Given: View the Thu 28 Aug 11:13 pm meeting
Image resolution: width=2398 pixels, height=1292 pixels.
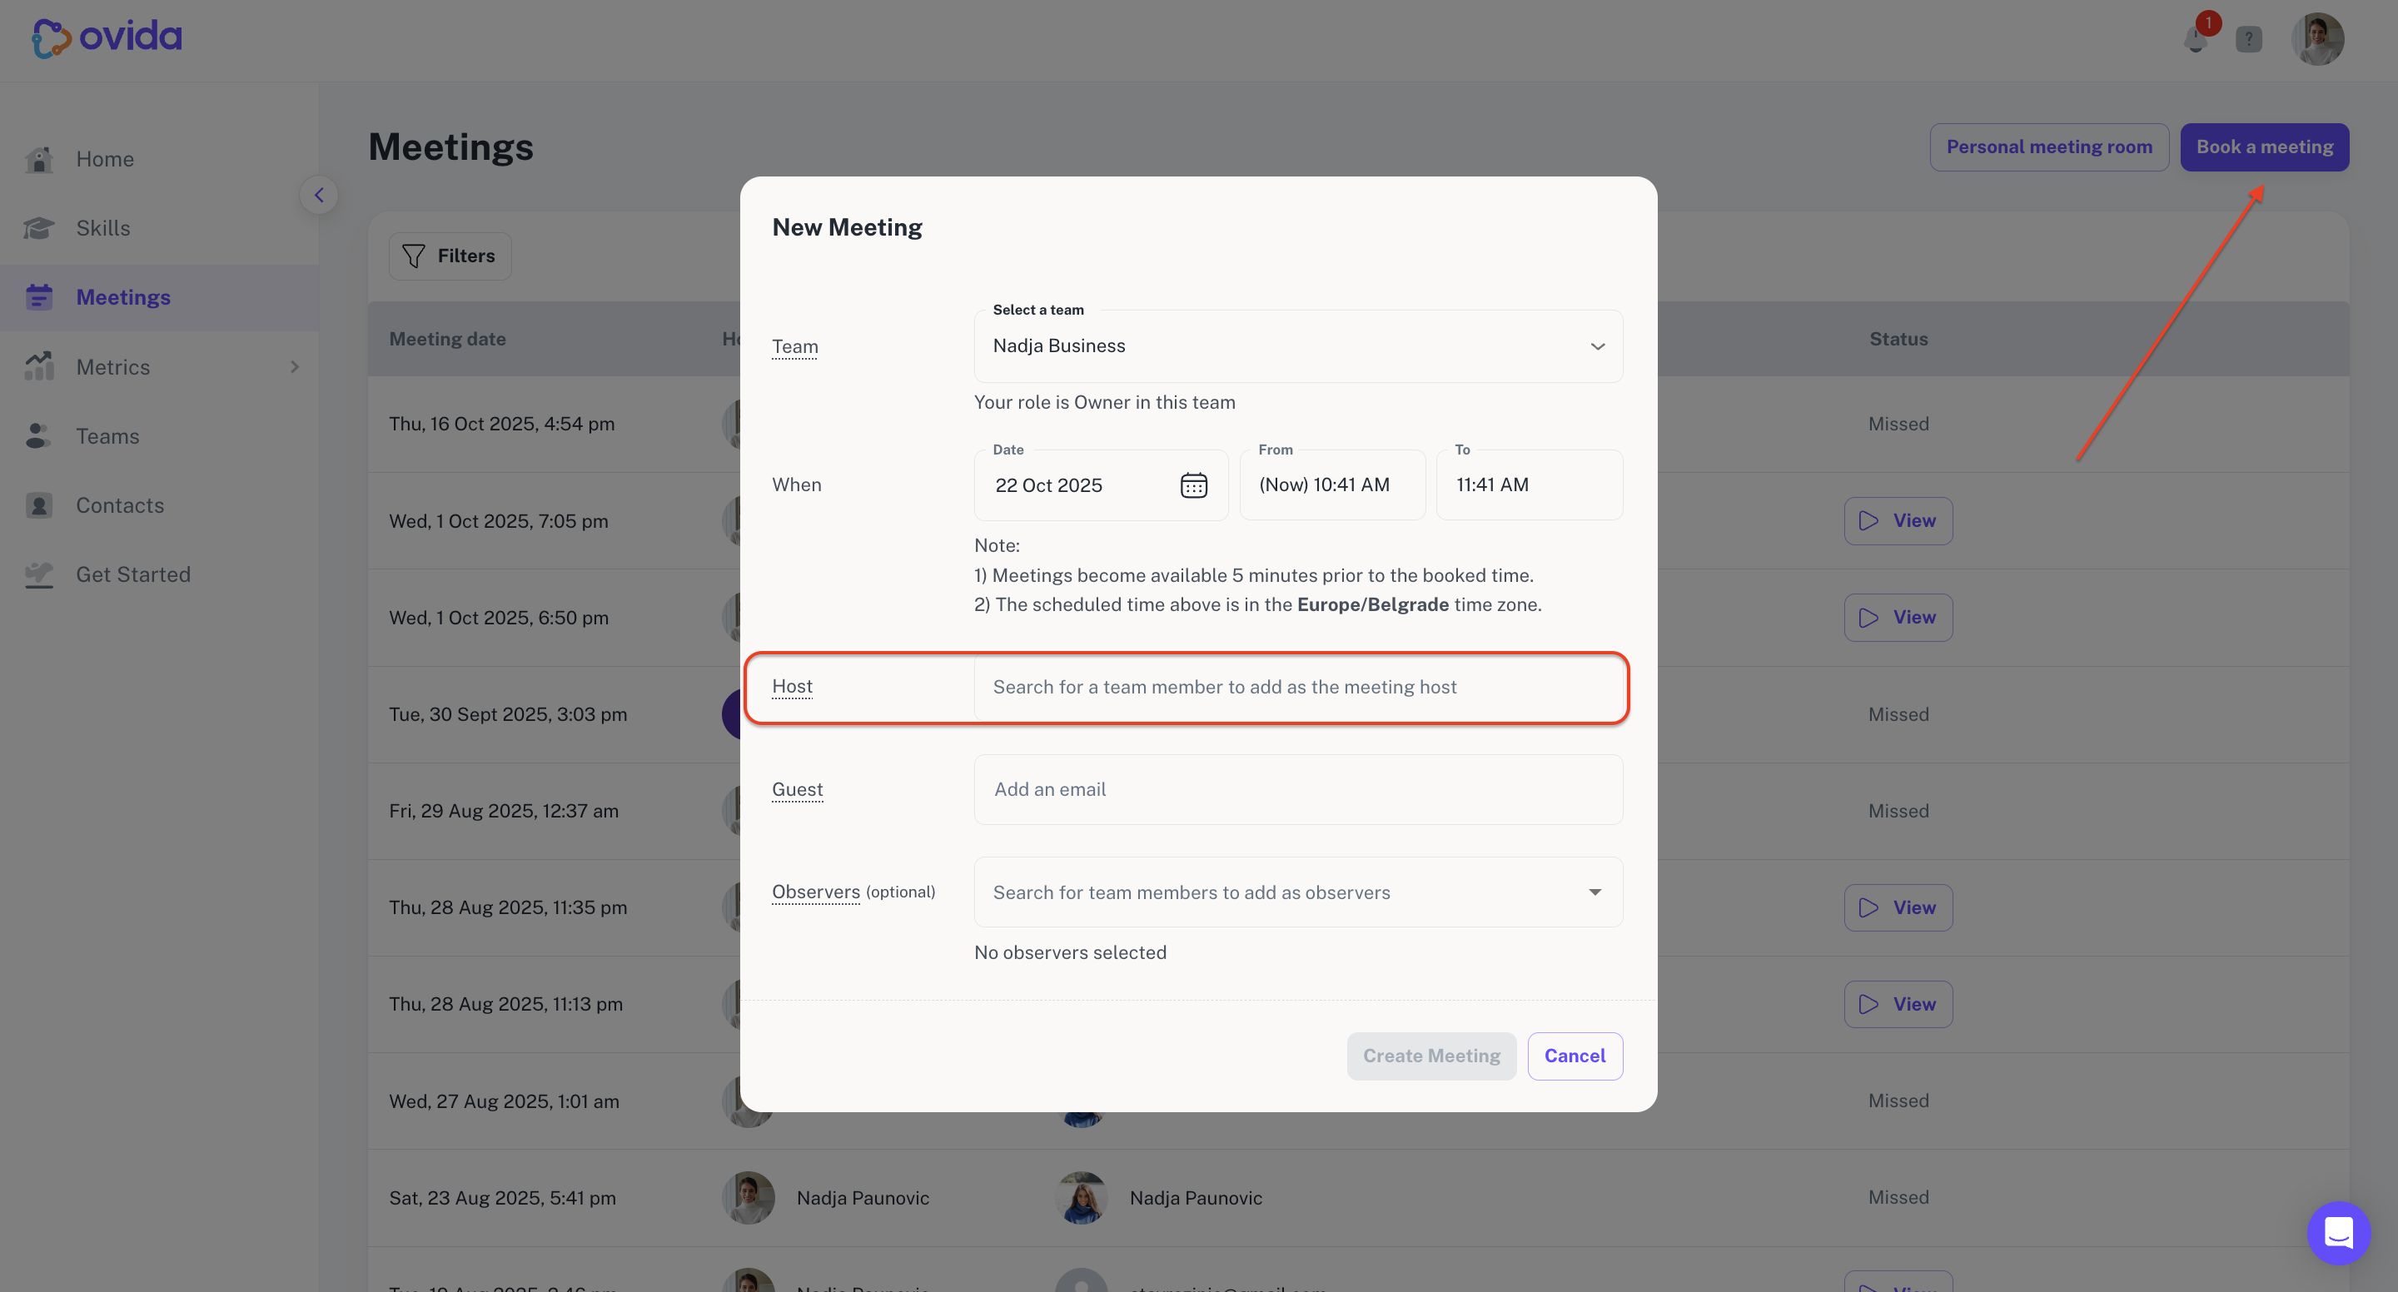Looking at the screenshot, I should [1898, 1004].
